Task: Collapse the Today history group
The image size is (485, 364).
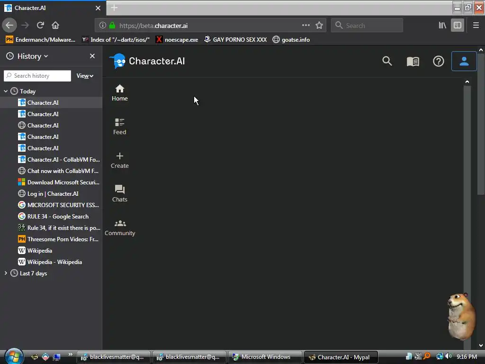Action: pos(6,91)
